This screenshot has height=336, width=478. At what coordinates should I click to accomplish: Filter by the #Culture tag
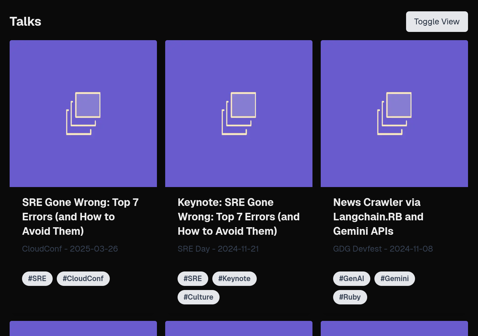pyautogui.click(x=198, y=297)
